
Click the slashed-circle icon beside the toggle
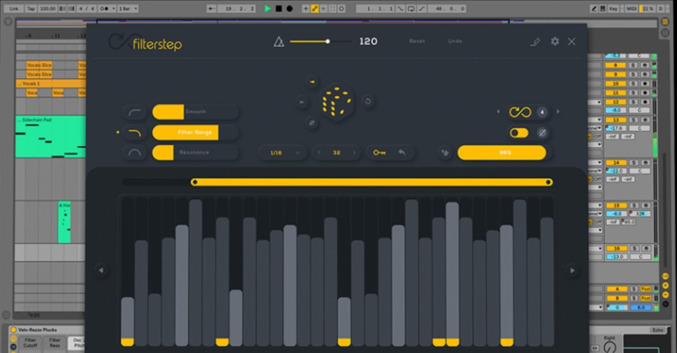click(x=542, y=133)
